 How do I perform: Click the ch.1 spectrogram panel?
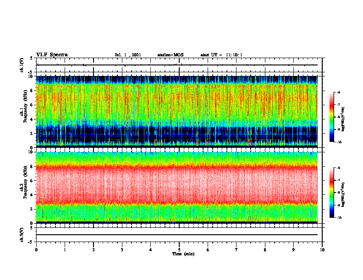click(x=177, y=112)
